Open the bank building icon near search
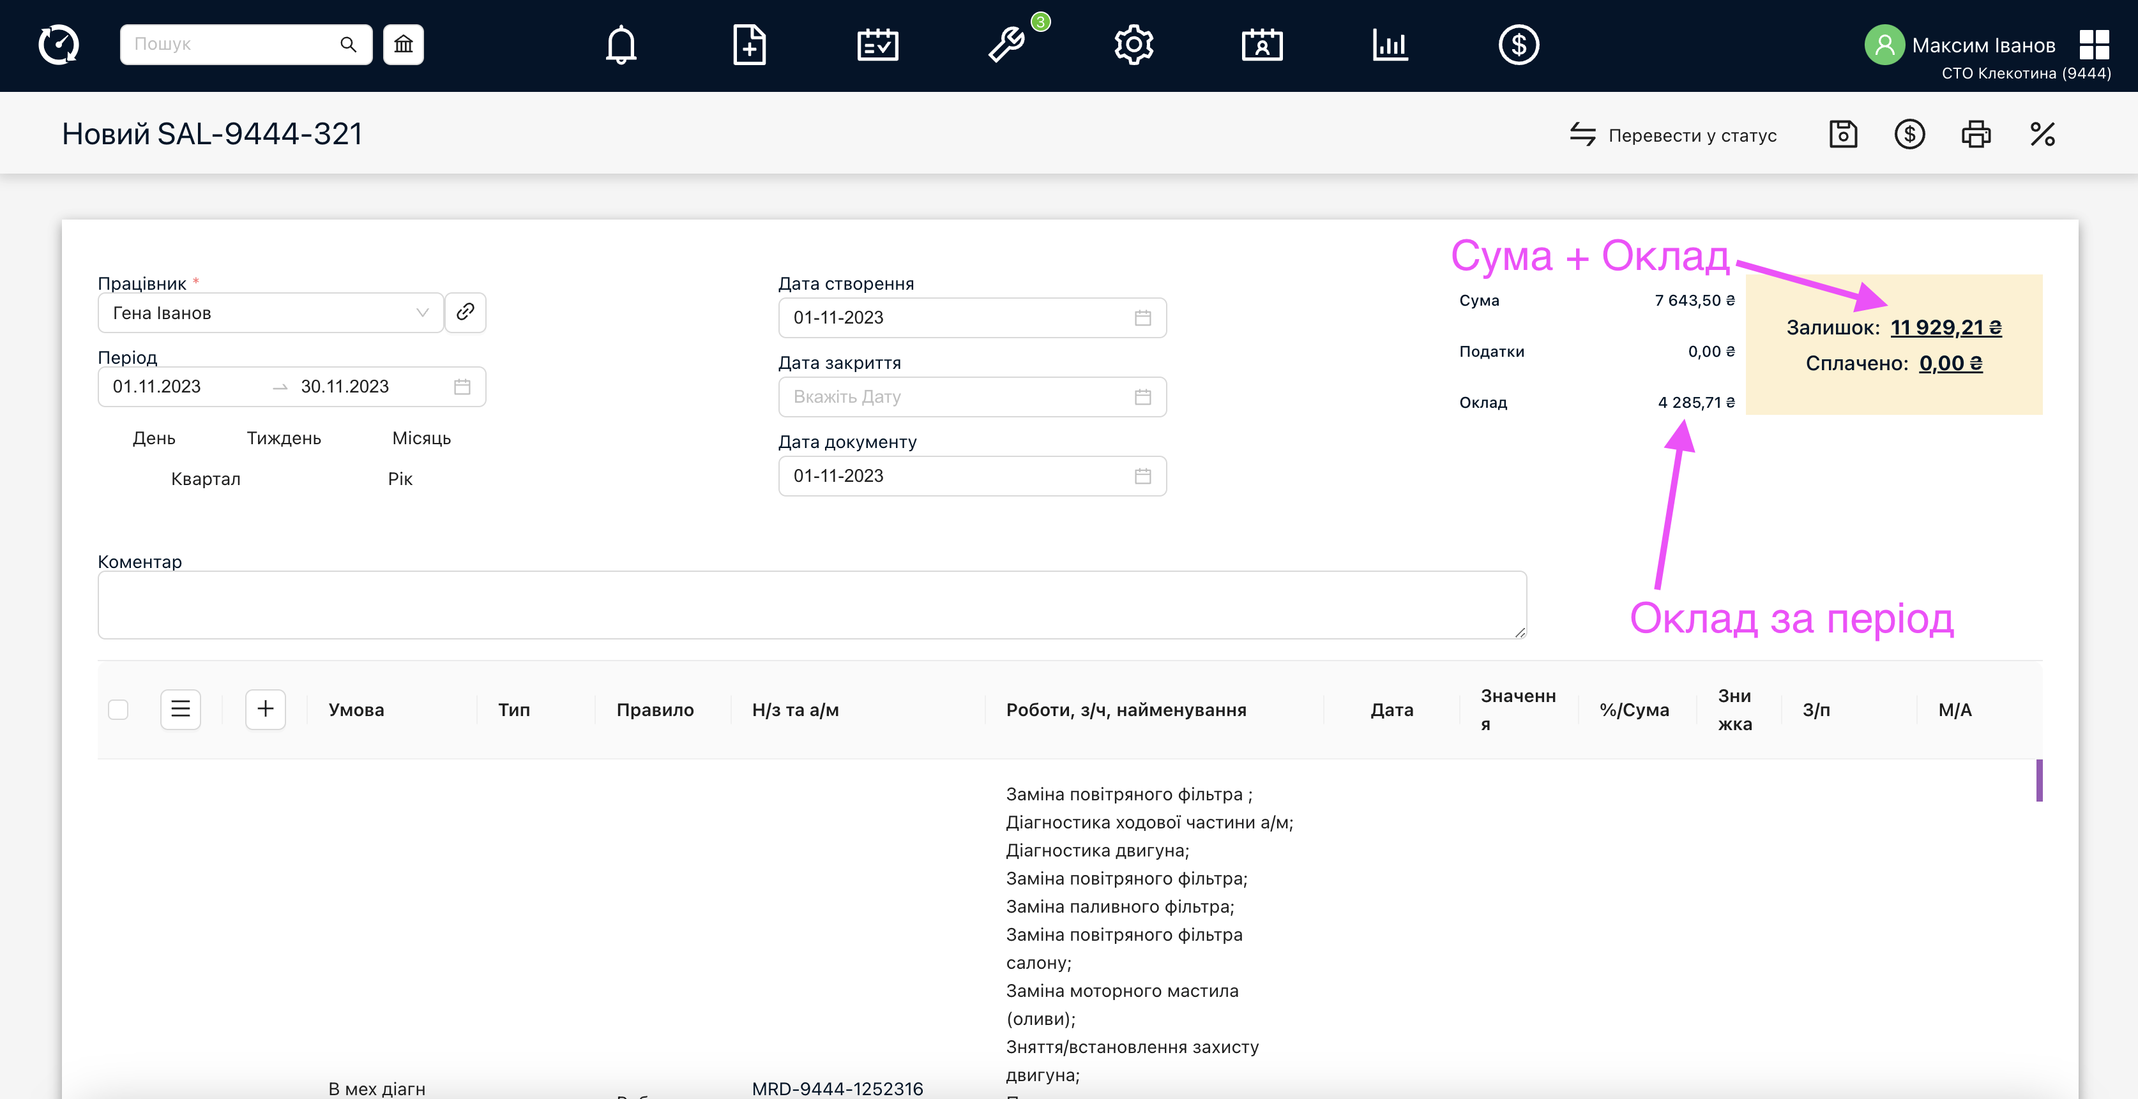Image resolution: width=2138 pixels, height=1099 pixels. [x=404, y=45]
